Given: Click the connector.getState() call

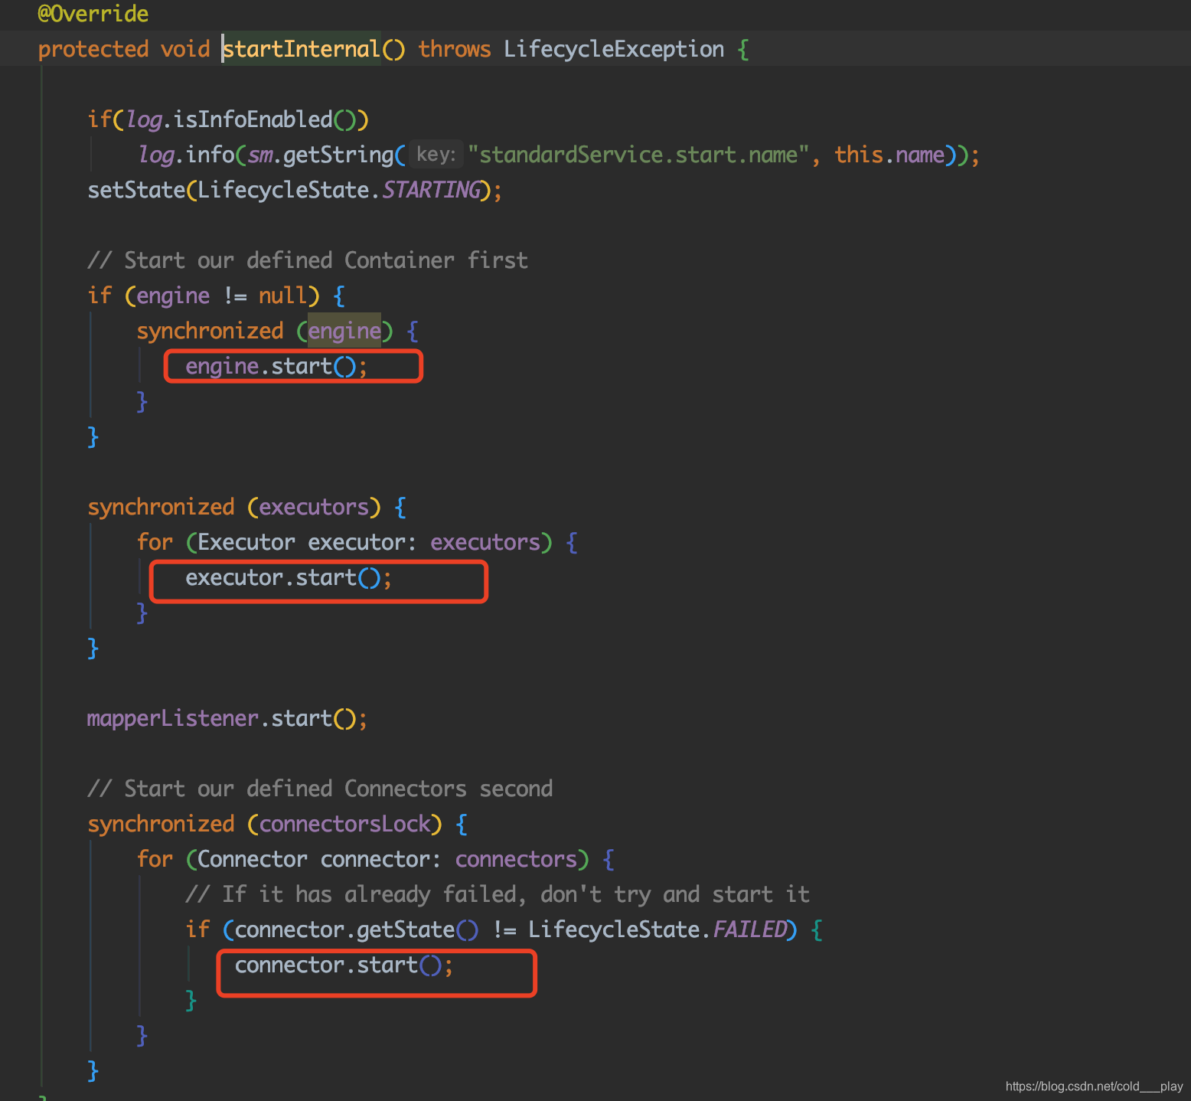Looking at the screenshot, I should point(357,929).
